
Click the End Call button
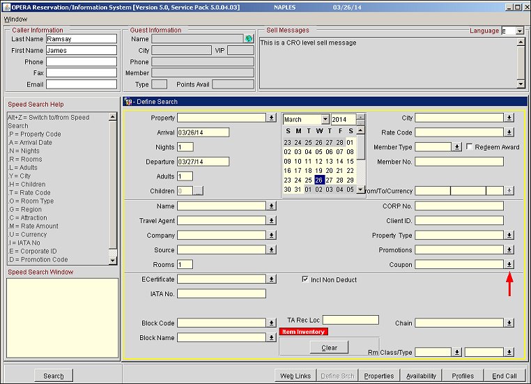pyautogui.click(x=504, y=376)
